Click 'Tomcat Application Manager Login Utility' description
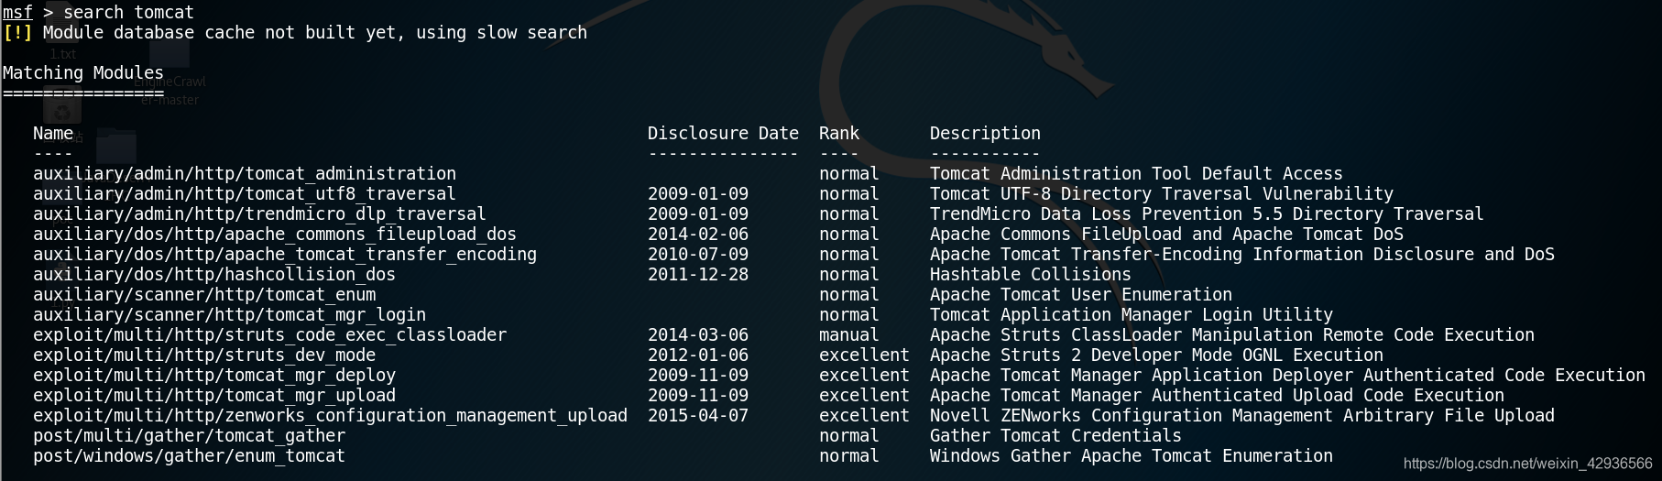The height and width of the screenshot is (481, 1662). (1132, 315)
